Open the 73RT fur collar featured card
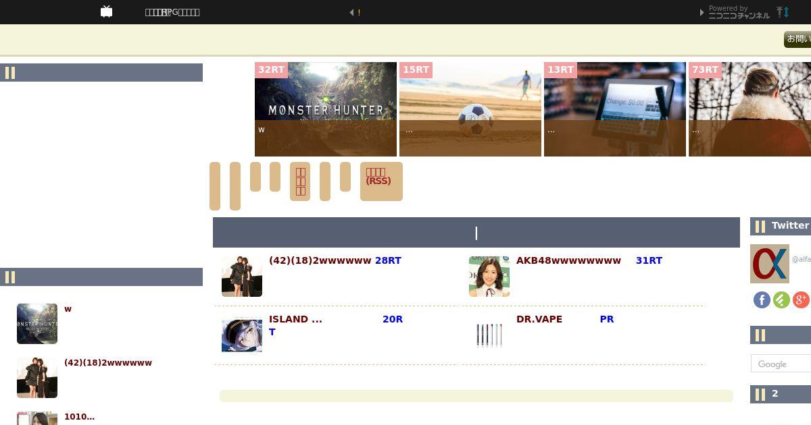 pos(749,109)
